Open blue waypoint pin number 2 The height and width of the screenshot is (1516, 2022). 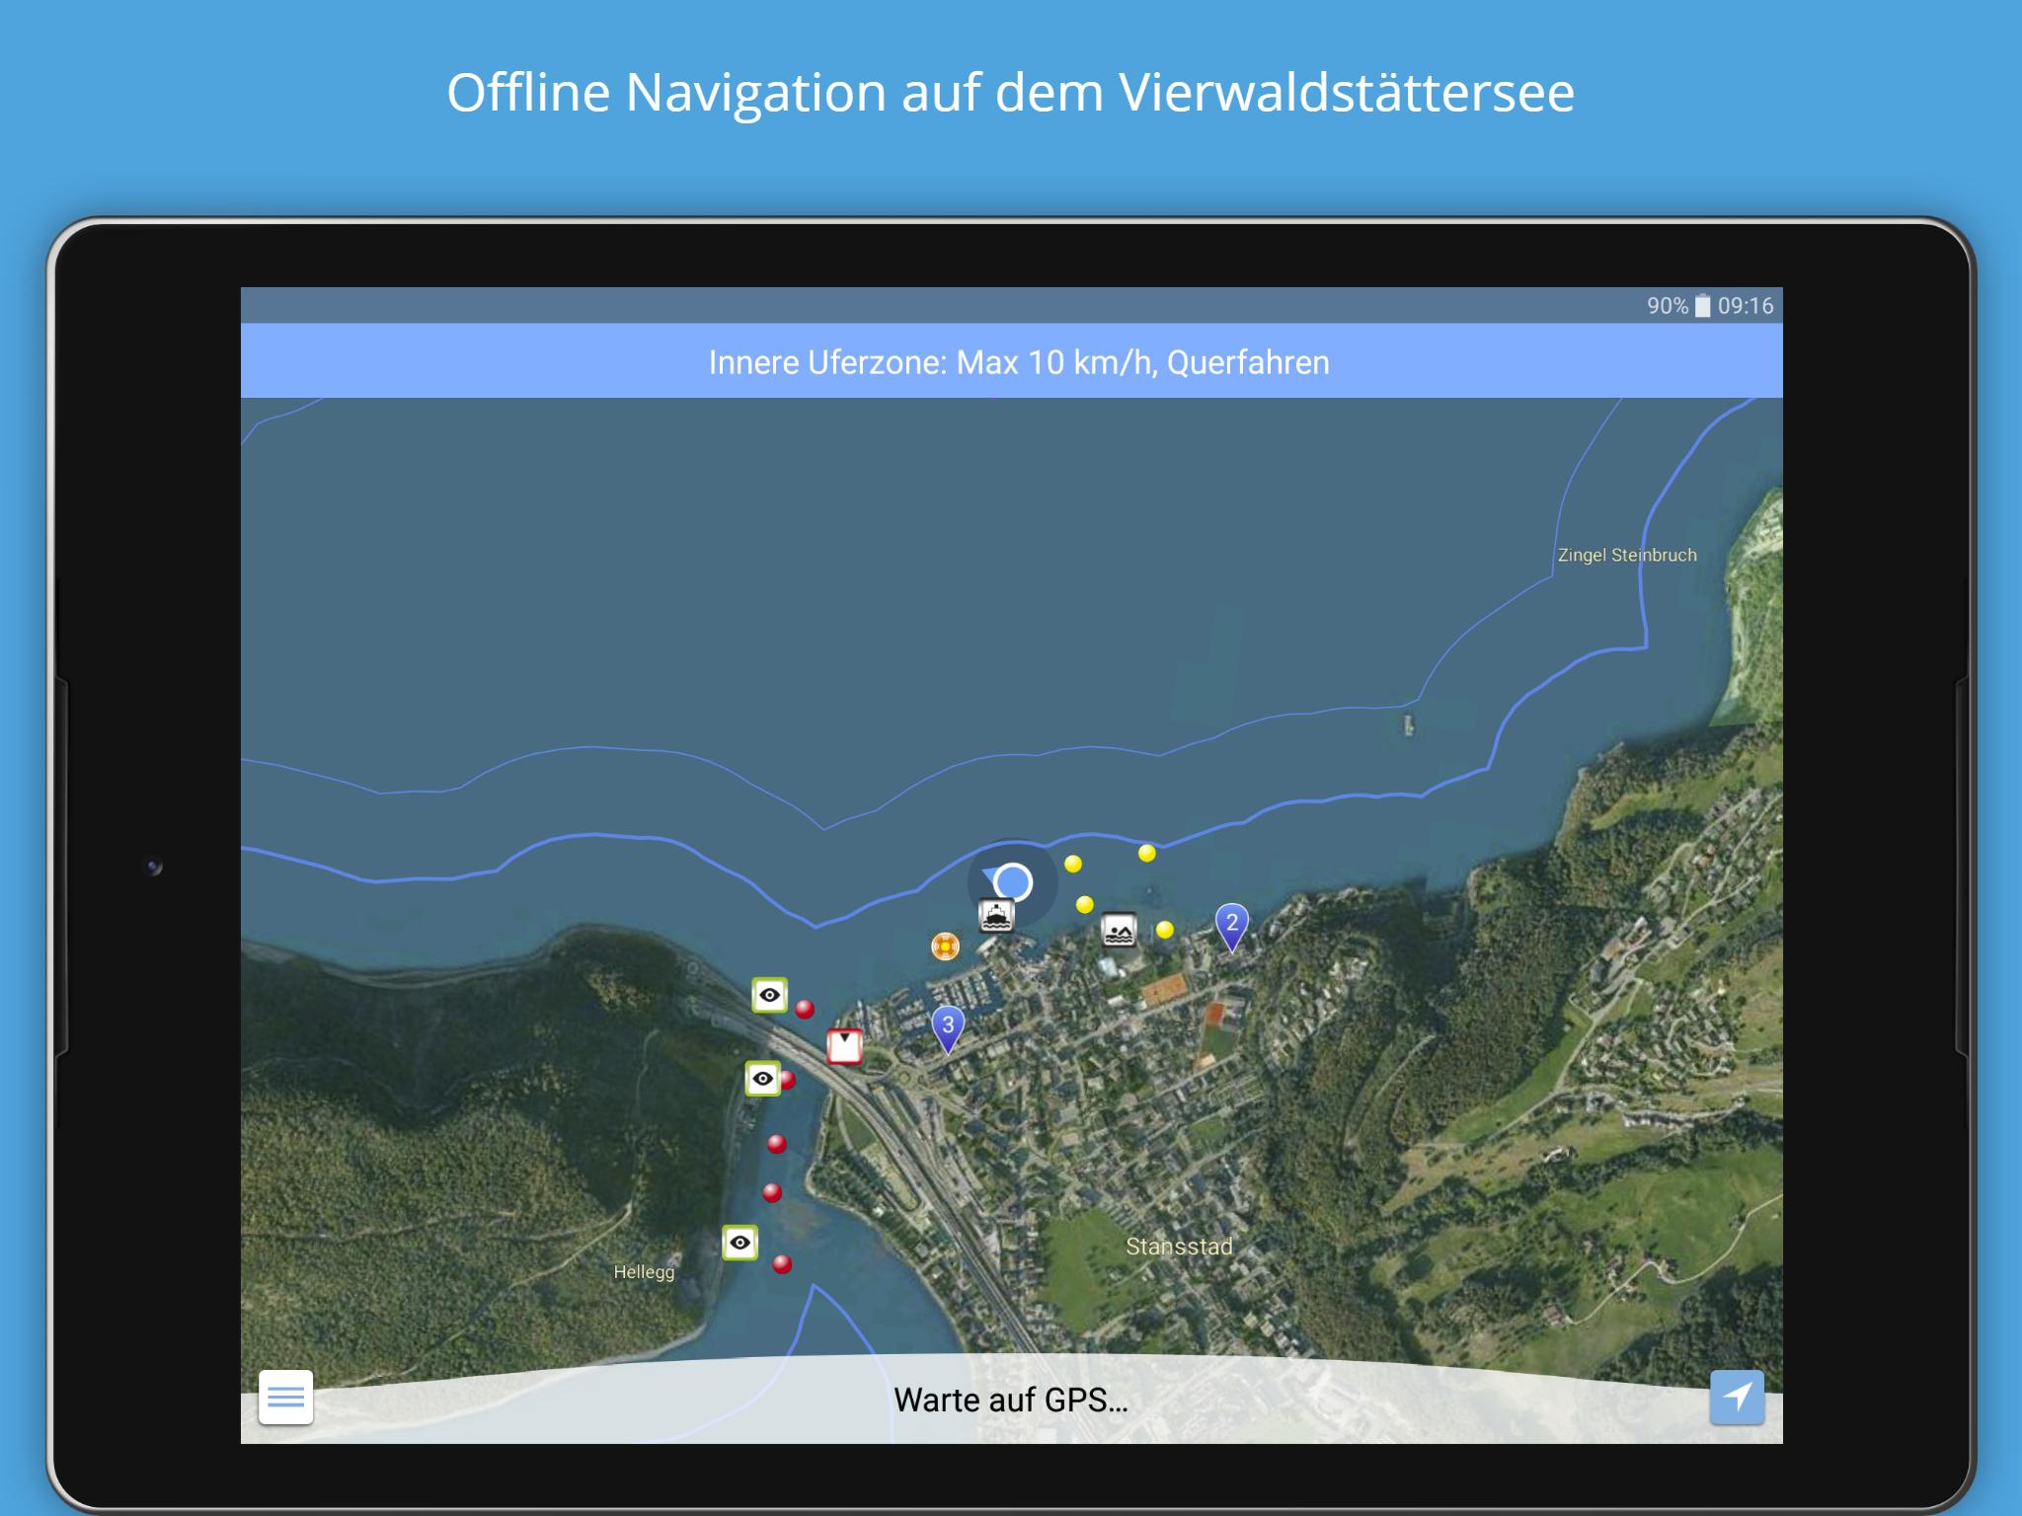coord(1231,928)
